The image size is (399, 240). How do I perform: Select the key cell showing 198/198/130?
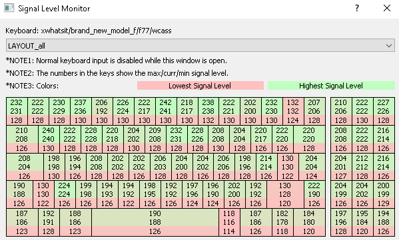54,167
